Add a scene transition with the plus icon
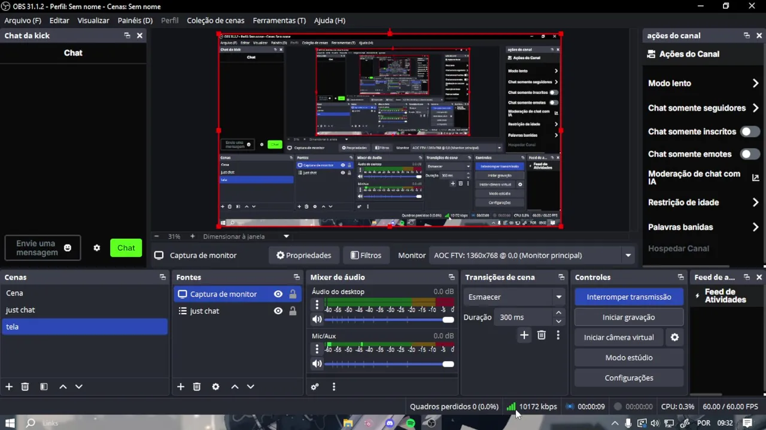Screen dimensions: 766x430 tap(524, 335)
